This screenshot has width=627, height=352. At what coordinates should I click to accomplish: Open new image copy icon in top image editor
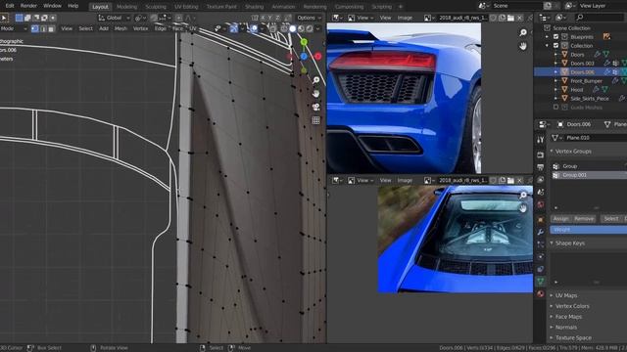tap(502, 18)
